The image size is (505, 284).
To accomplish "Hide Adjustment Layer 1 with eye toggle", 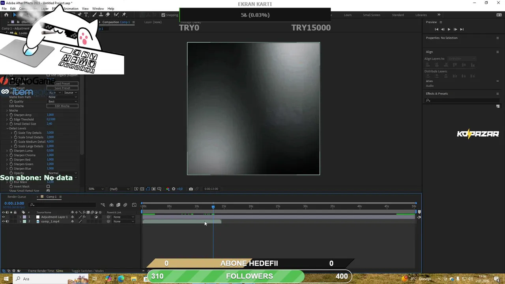I will pyautogui.click(x=3, y=217).
